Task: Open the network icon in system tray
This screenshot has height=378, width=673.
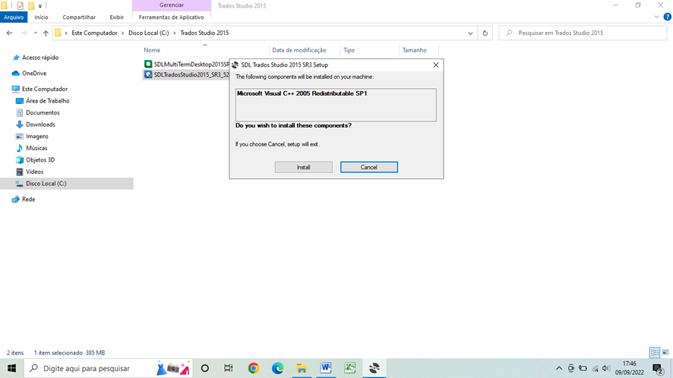Action: pyautogui.click(x=595, y=368)
